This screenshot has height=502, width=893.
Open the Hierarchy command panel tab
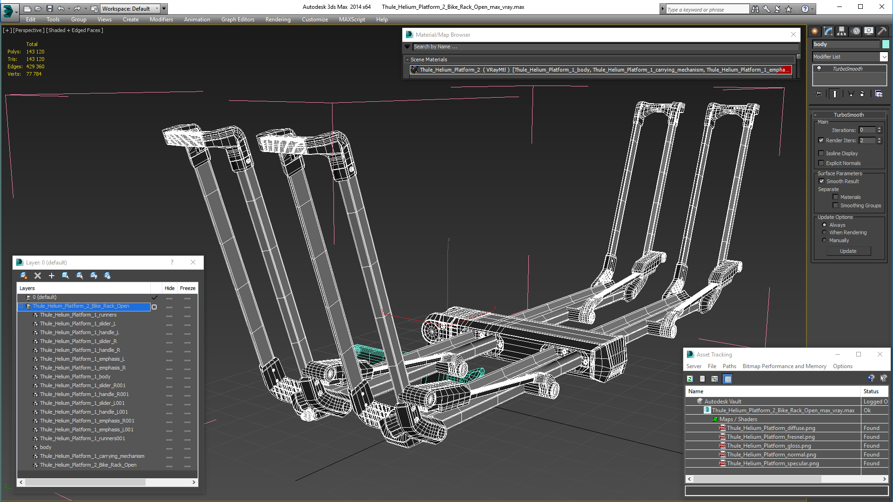[842, 31]
